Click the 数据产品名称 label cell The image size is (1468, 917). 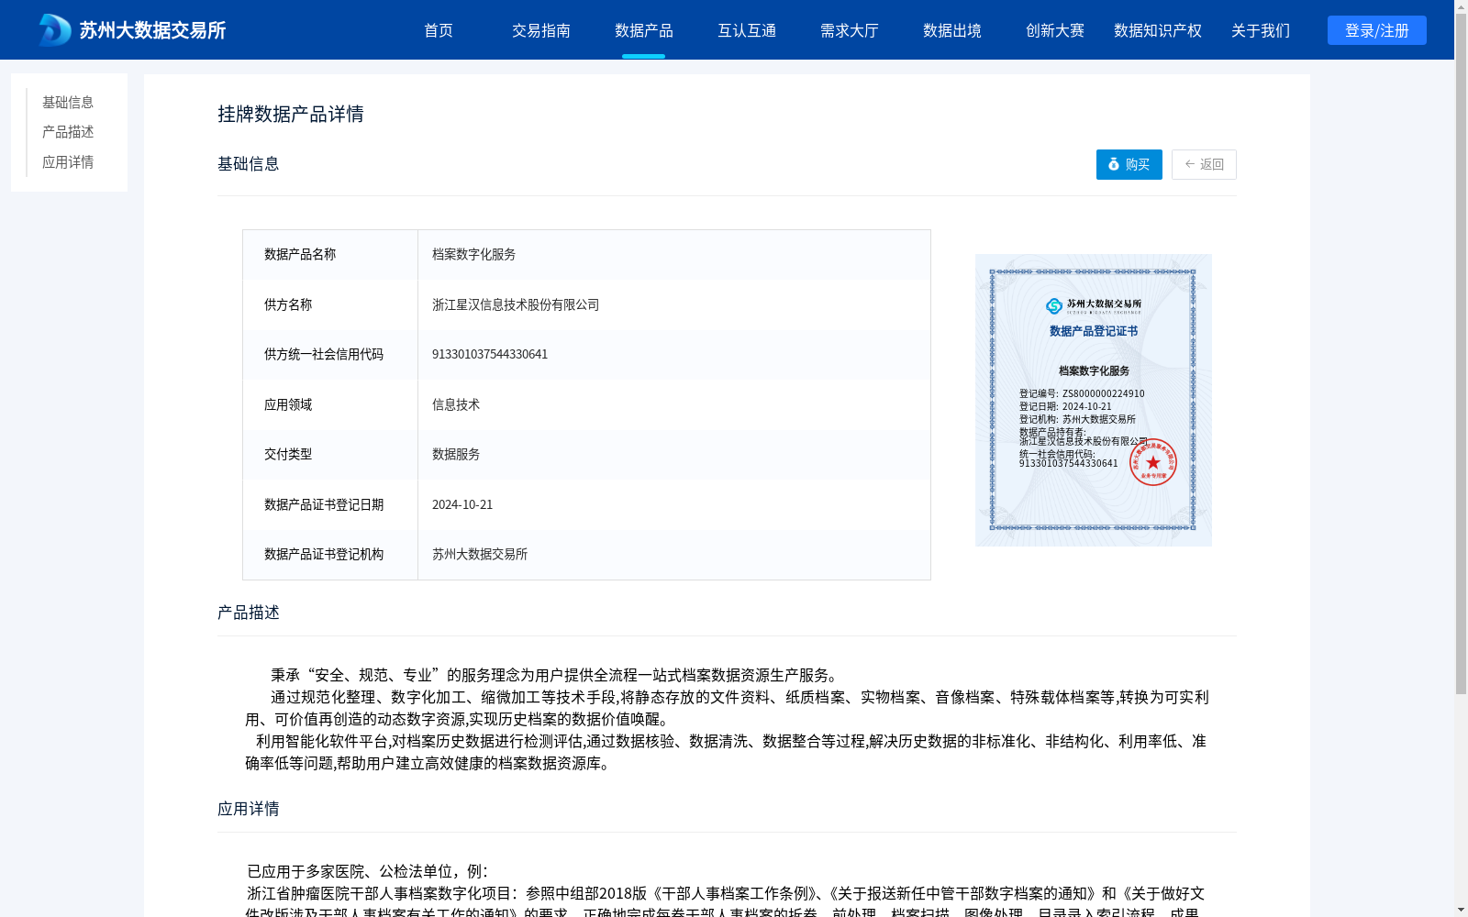pos(330,255)
